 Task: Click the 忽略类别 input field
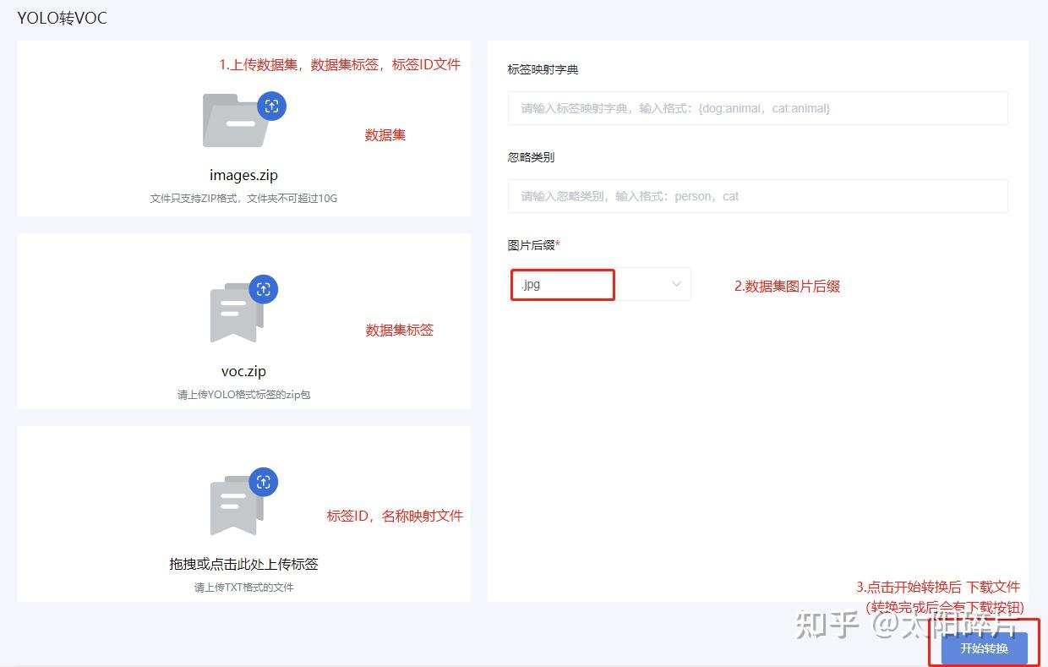tap(757, 195)
